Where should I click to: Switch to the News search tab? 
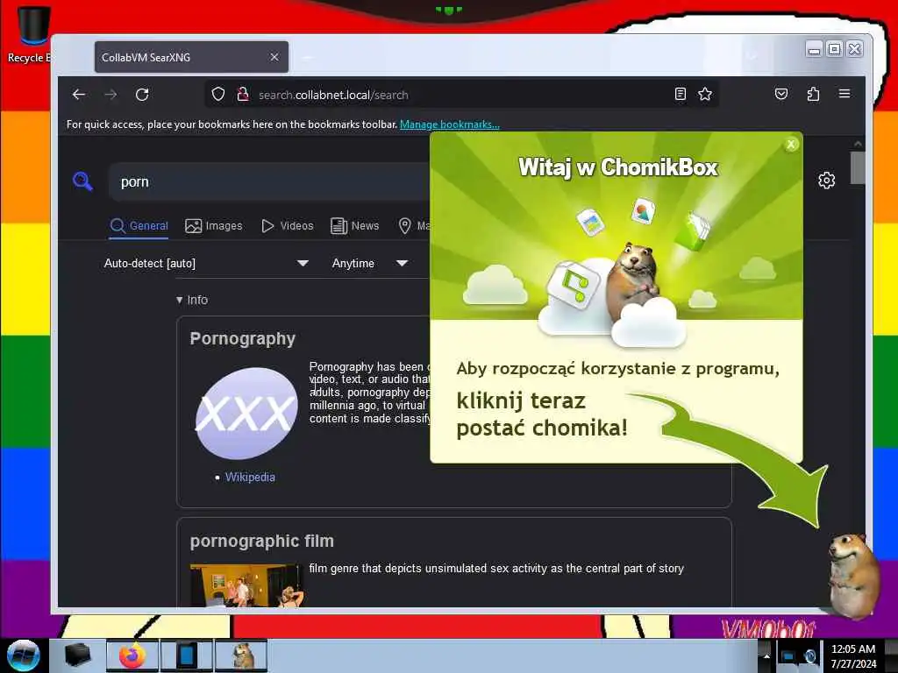click(355, 226)
